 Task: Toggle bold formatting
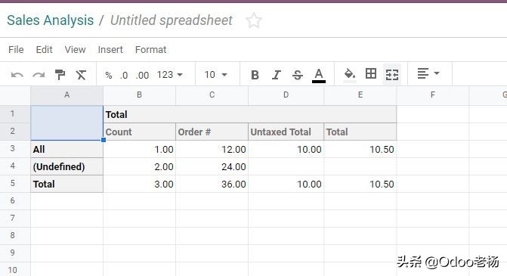(255, 75)
